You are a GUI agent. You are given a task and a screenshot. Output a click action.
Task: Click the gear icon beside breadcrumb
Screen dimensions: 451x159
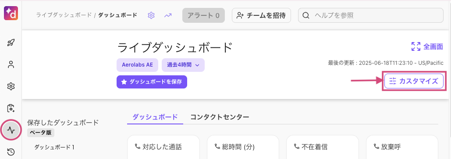(151, 15)
